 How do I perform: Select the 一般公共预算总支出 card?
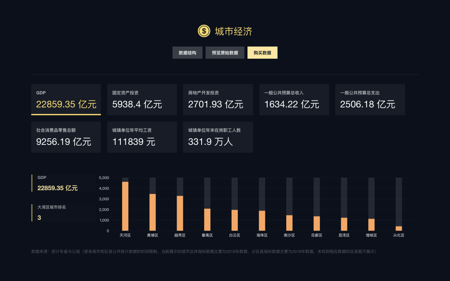point(370,100)
